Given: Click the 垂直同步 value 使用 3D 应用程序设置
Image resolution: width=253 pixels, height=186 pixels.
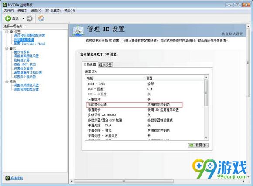Looking at the screenshot, I should (x=163, y=110).
